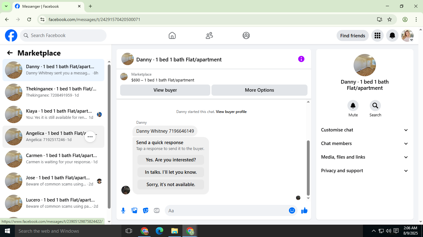Open Carmen's conversation in the list

pyautogui.click(x=53, y=159)
